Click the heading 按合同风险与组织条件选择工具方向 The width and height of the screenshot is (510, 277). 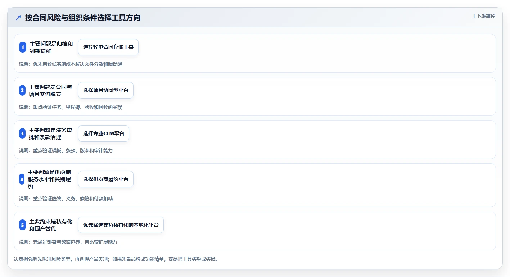83,18
